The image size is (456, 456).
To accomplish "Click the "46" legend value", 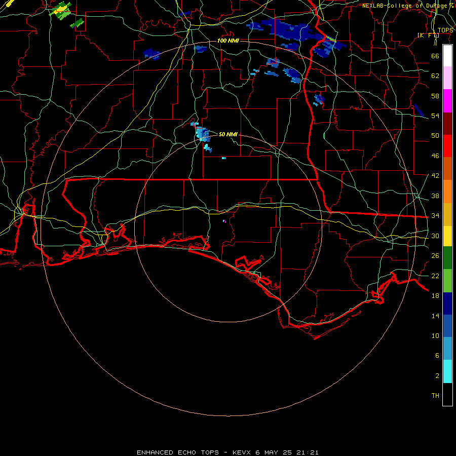I will [x=435, y=156].
